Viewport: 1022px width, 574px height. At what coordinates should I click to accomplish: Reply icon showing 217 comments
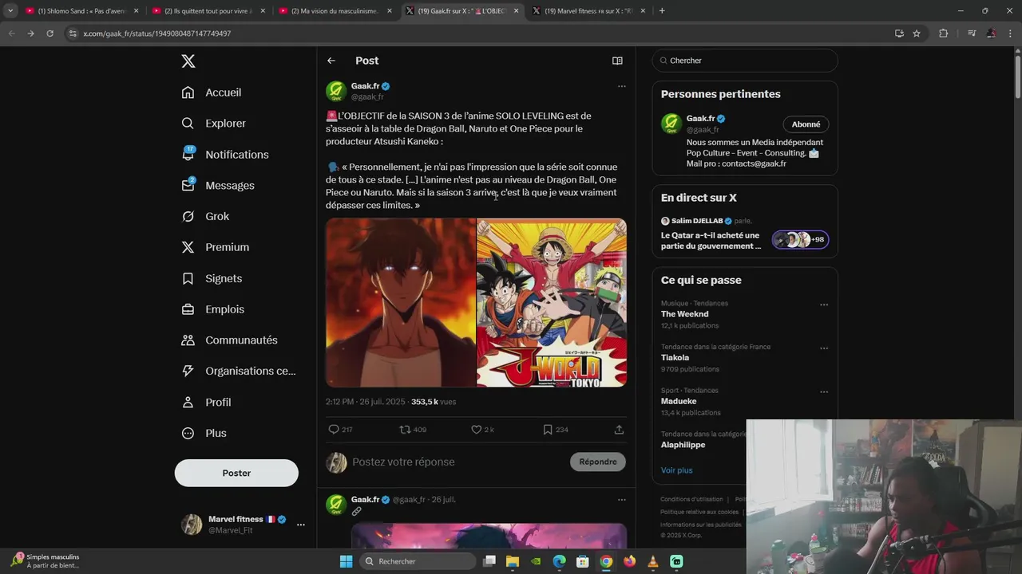click(340, 430)
